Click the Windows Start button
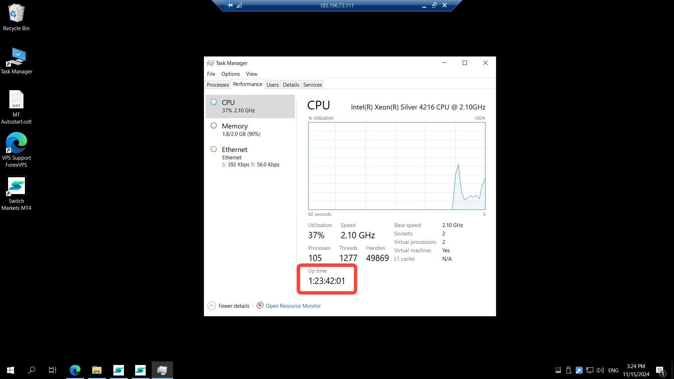The image size is (674, 379). coord(11,370)
